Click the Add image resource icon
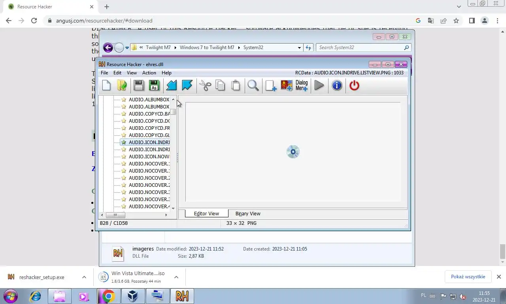This screenshot has width=506, height=304. [286, 85]
